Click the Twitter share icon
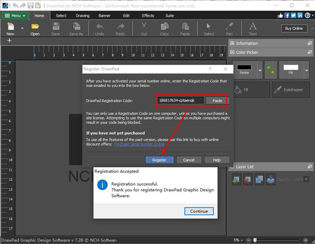 click(293, 15)
